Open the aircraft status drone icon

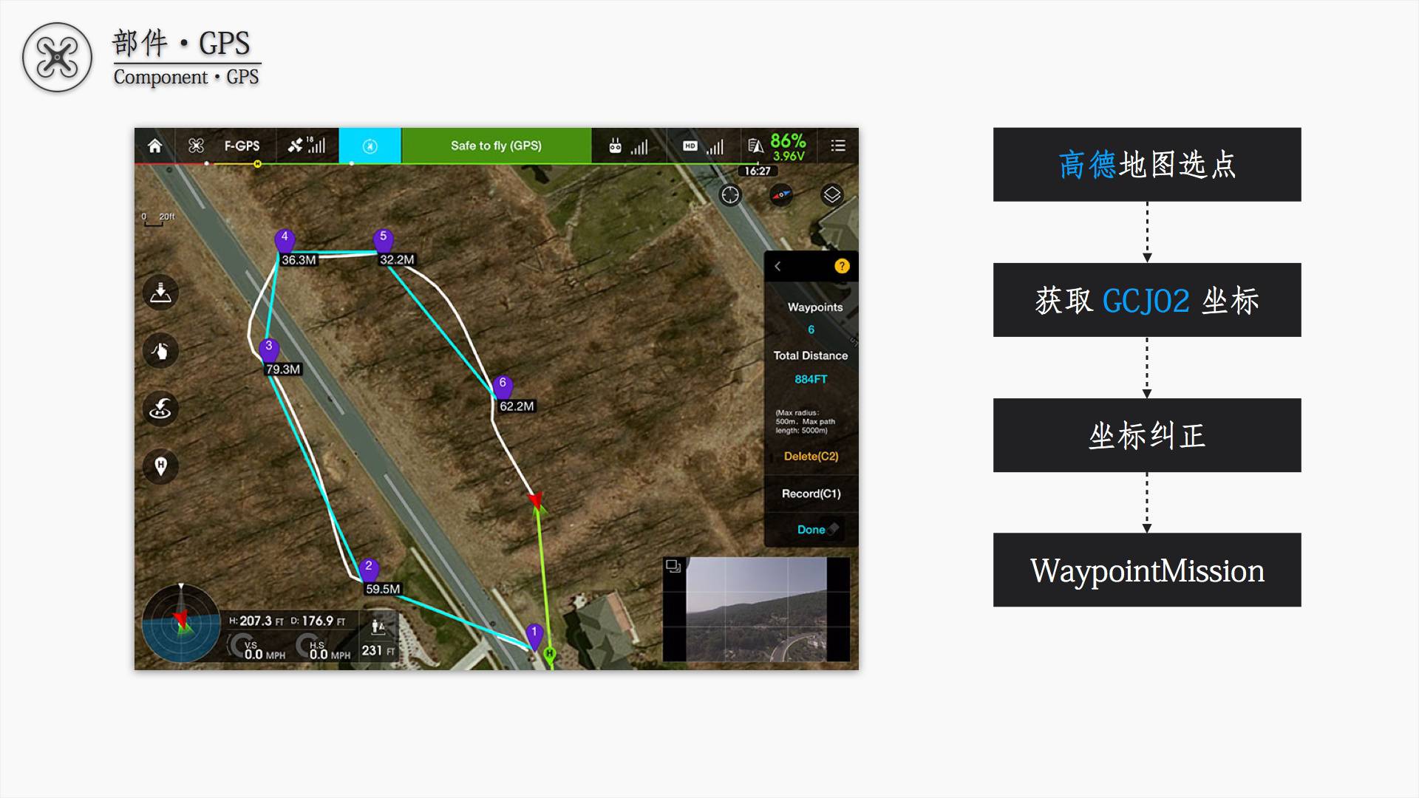196,146
